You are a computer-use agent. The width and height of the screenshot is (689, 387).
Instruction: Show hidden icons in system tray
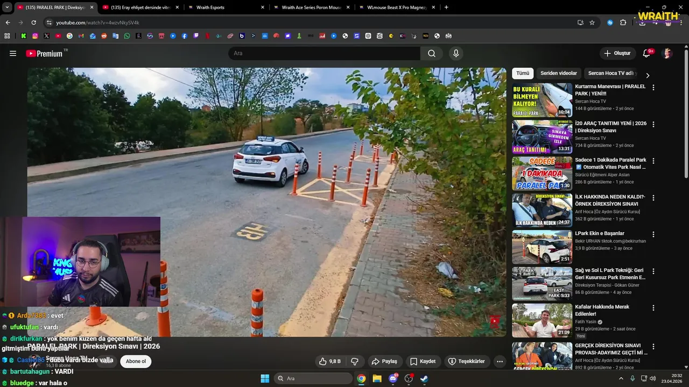pos(621,378)
